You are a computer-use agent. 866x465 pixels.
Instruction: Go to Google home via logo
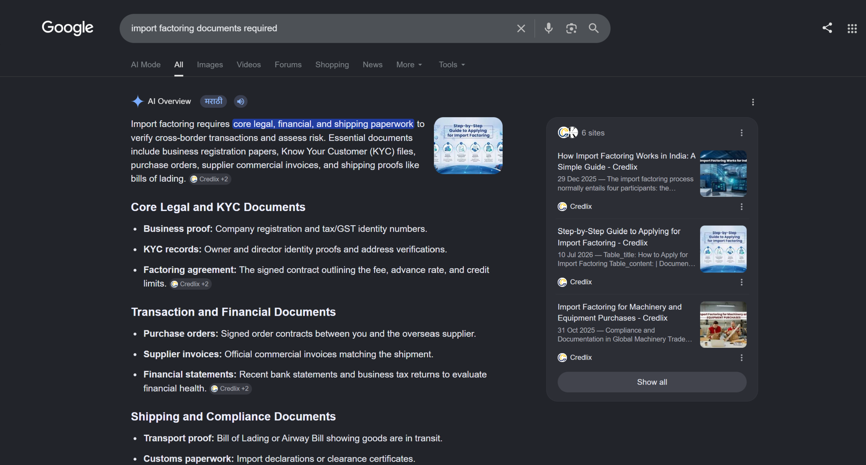click(x=67, y=28)
